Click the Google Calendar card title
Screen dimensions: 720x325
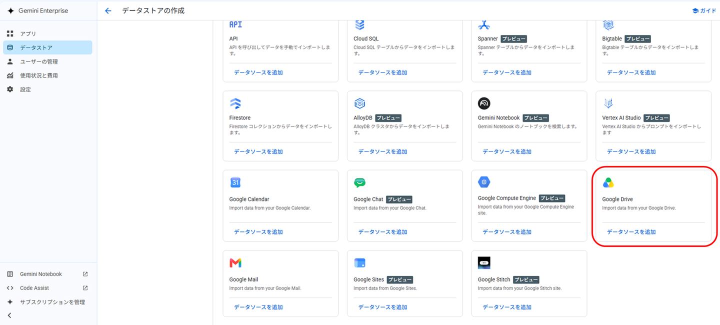coord(249,199)
